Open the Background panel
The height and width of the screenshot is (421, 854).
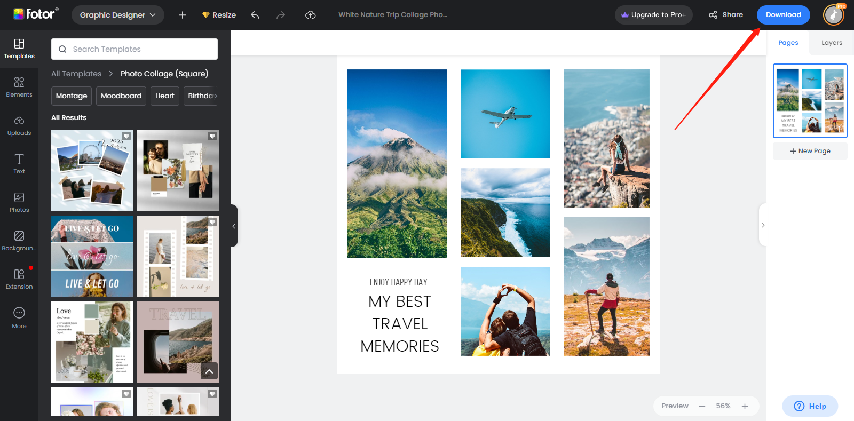click(19, 241)
